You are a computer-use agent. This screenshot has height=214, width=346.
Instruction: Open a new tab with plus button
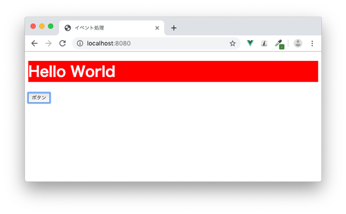coord(173,28)
